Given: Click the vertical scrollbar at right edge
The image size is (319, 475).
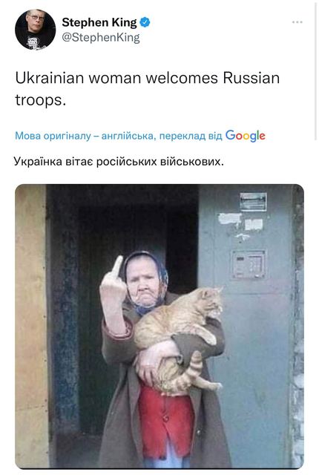Looking at the screenshot, I should 316,70.
